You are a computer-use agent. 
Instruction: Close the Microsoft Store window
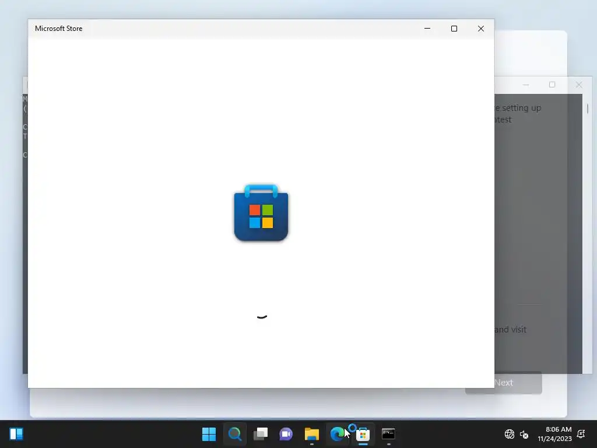coord(481,29)
